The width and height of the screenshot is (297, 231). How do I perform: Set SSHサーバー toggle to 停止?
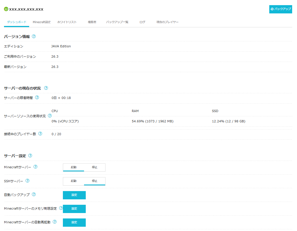[95, 181]
